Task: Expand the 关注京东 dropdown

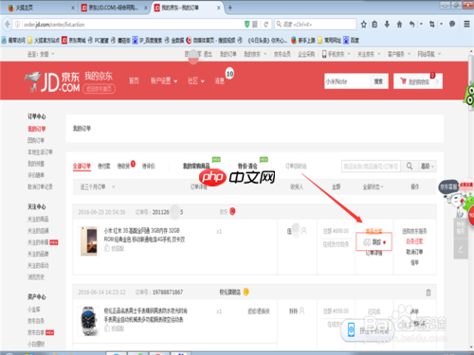Action: tap(369, 54)
